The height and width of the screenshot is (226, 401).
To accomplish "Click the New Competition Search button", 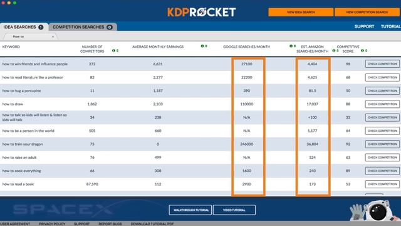I will coord(367,12).
